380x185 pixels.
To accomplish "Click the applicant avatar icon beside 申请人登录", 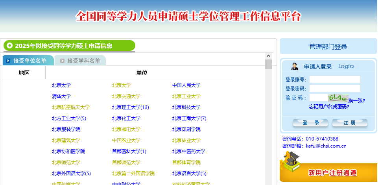I will (295, 67).
